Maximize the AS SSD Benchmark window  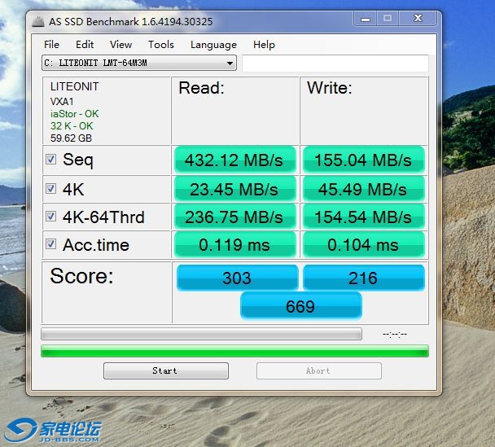tap(387, 18)
